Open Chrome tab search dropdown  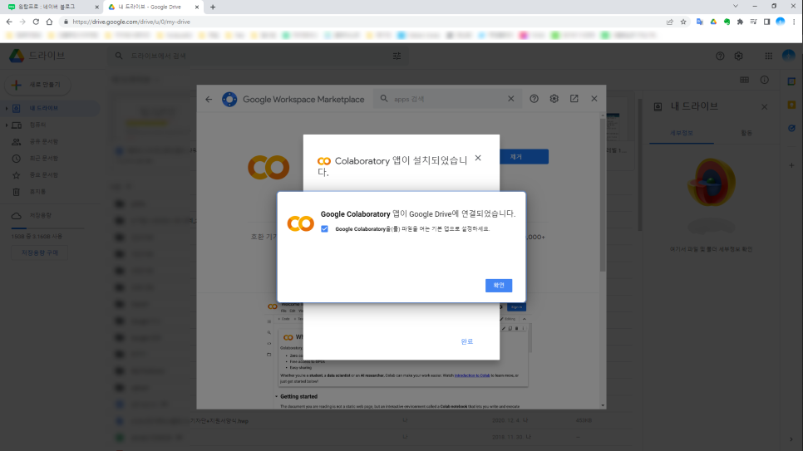(736, 7)
